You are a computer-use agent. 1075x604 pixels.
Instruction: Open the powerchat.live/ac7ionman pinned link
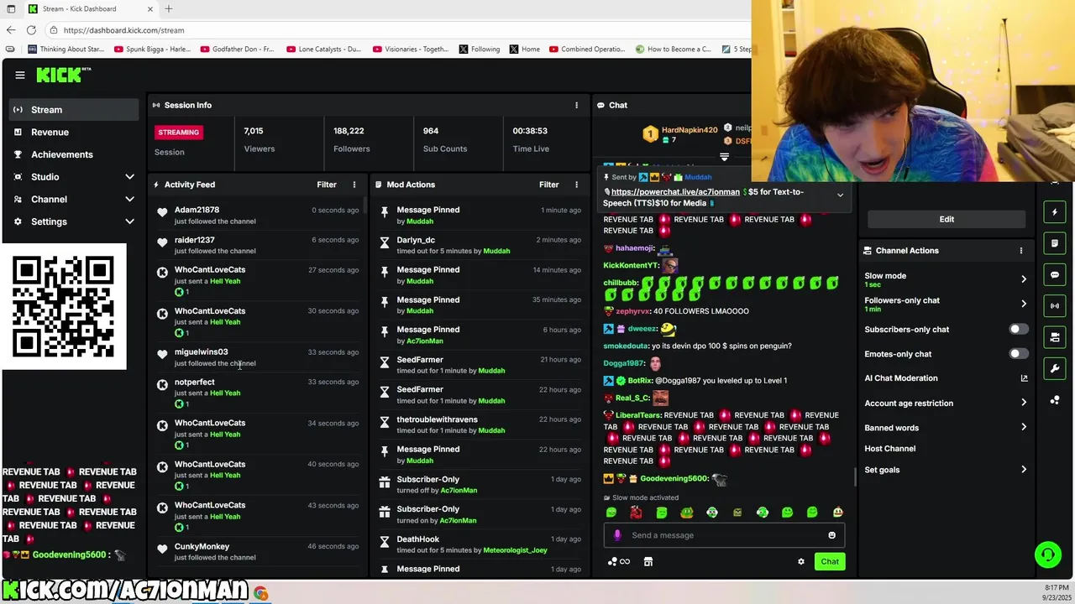[x=675, y=192]
